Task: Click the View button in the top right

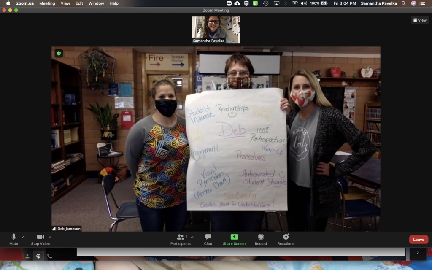Action: click(x=419, y=19)
